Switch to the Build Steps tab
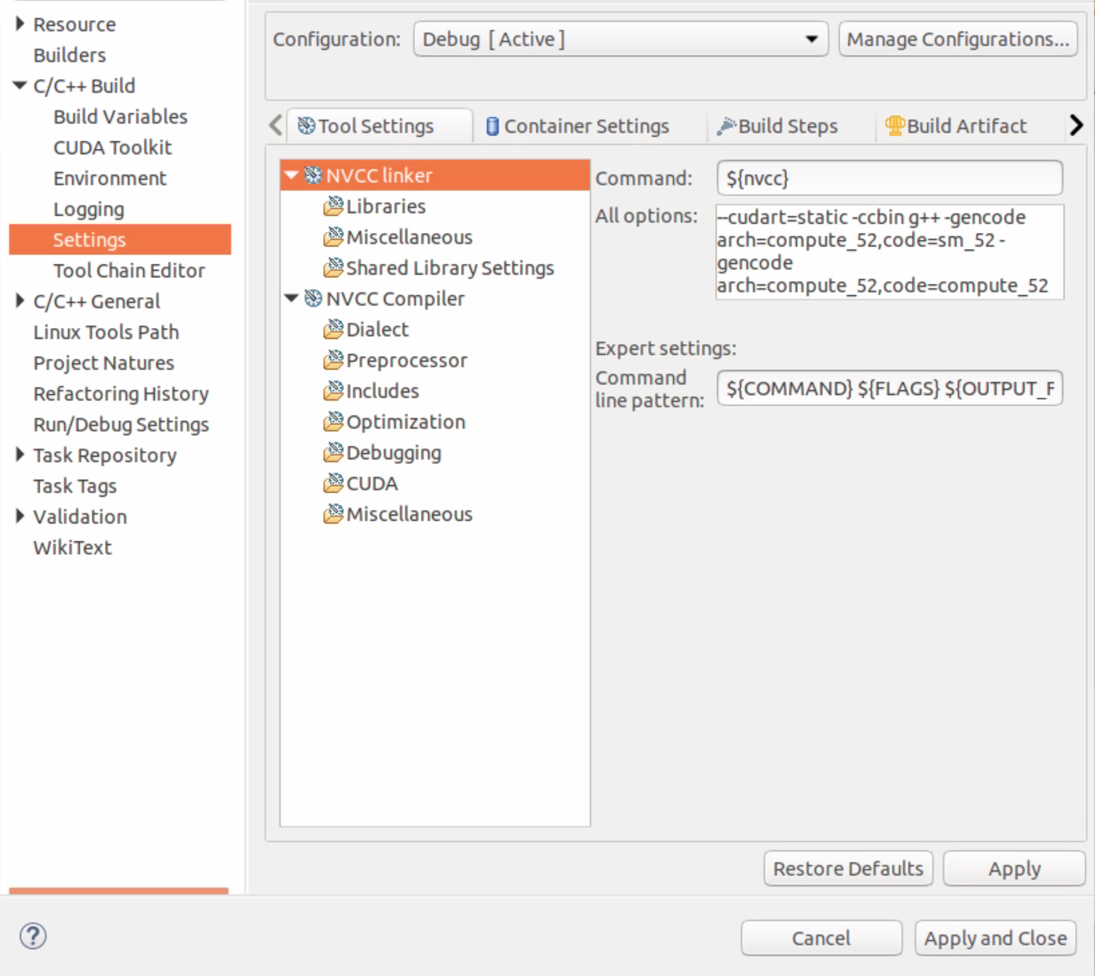 [x=779, y=126]
